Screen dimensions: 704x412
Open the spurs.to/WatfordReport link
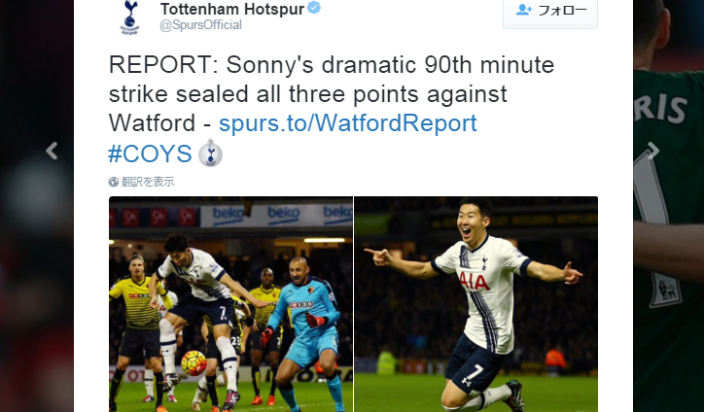[x=347, y=123]
